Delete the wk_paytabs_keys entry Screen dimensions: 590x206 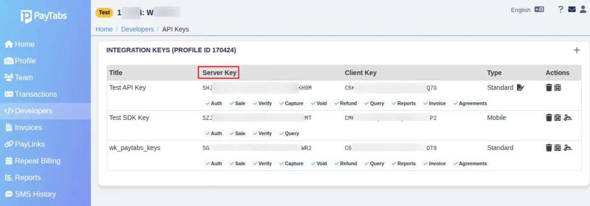tap(549, 147)
